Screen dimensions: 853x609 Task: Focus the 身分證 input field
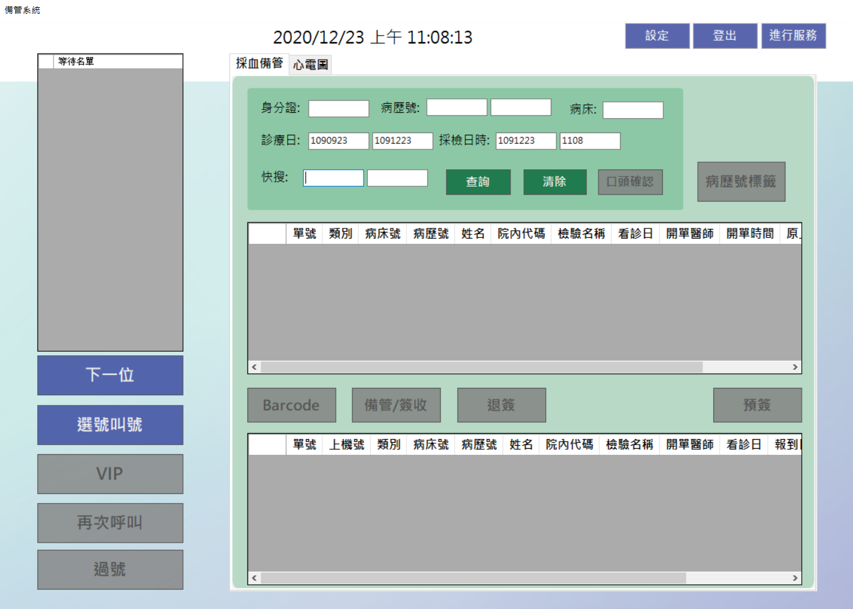339,108
